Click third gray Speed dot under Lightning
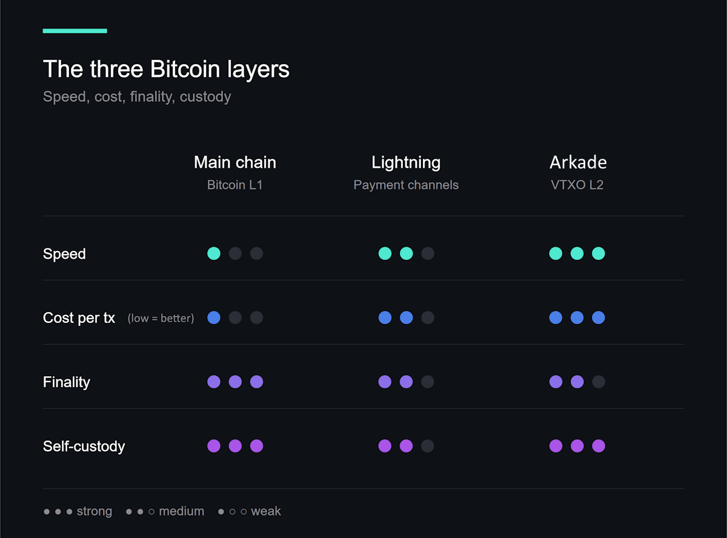 pos(428,253)
